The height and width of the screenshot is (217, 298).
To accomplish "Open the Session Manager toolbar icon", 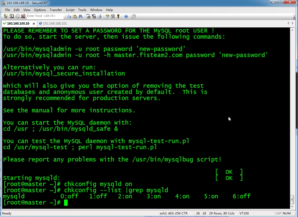I will [6, 16].
